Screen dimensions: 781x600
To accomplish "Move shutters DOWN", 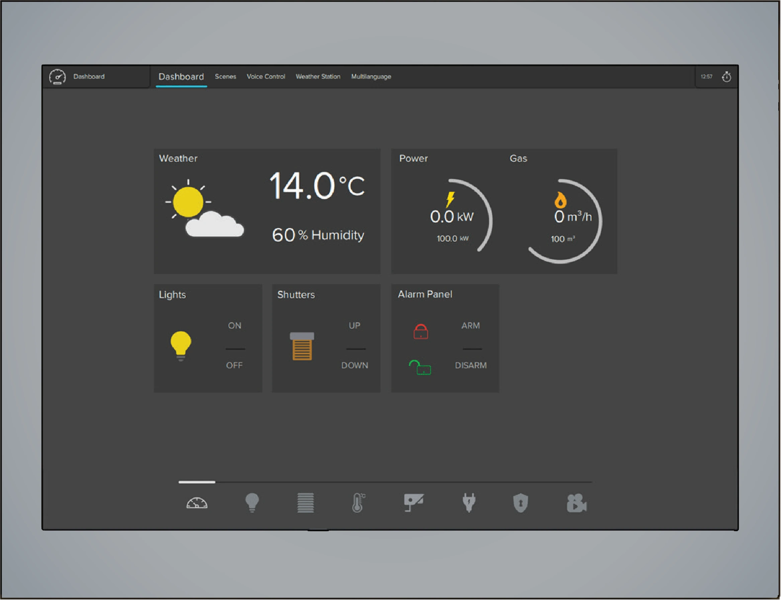I will click(x=354, y=365).
